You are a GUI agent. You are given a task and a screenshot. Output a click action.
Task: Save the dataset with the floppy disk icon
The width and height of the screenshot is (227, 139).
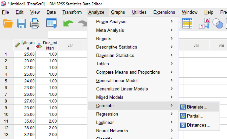point(22,23)
